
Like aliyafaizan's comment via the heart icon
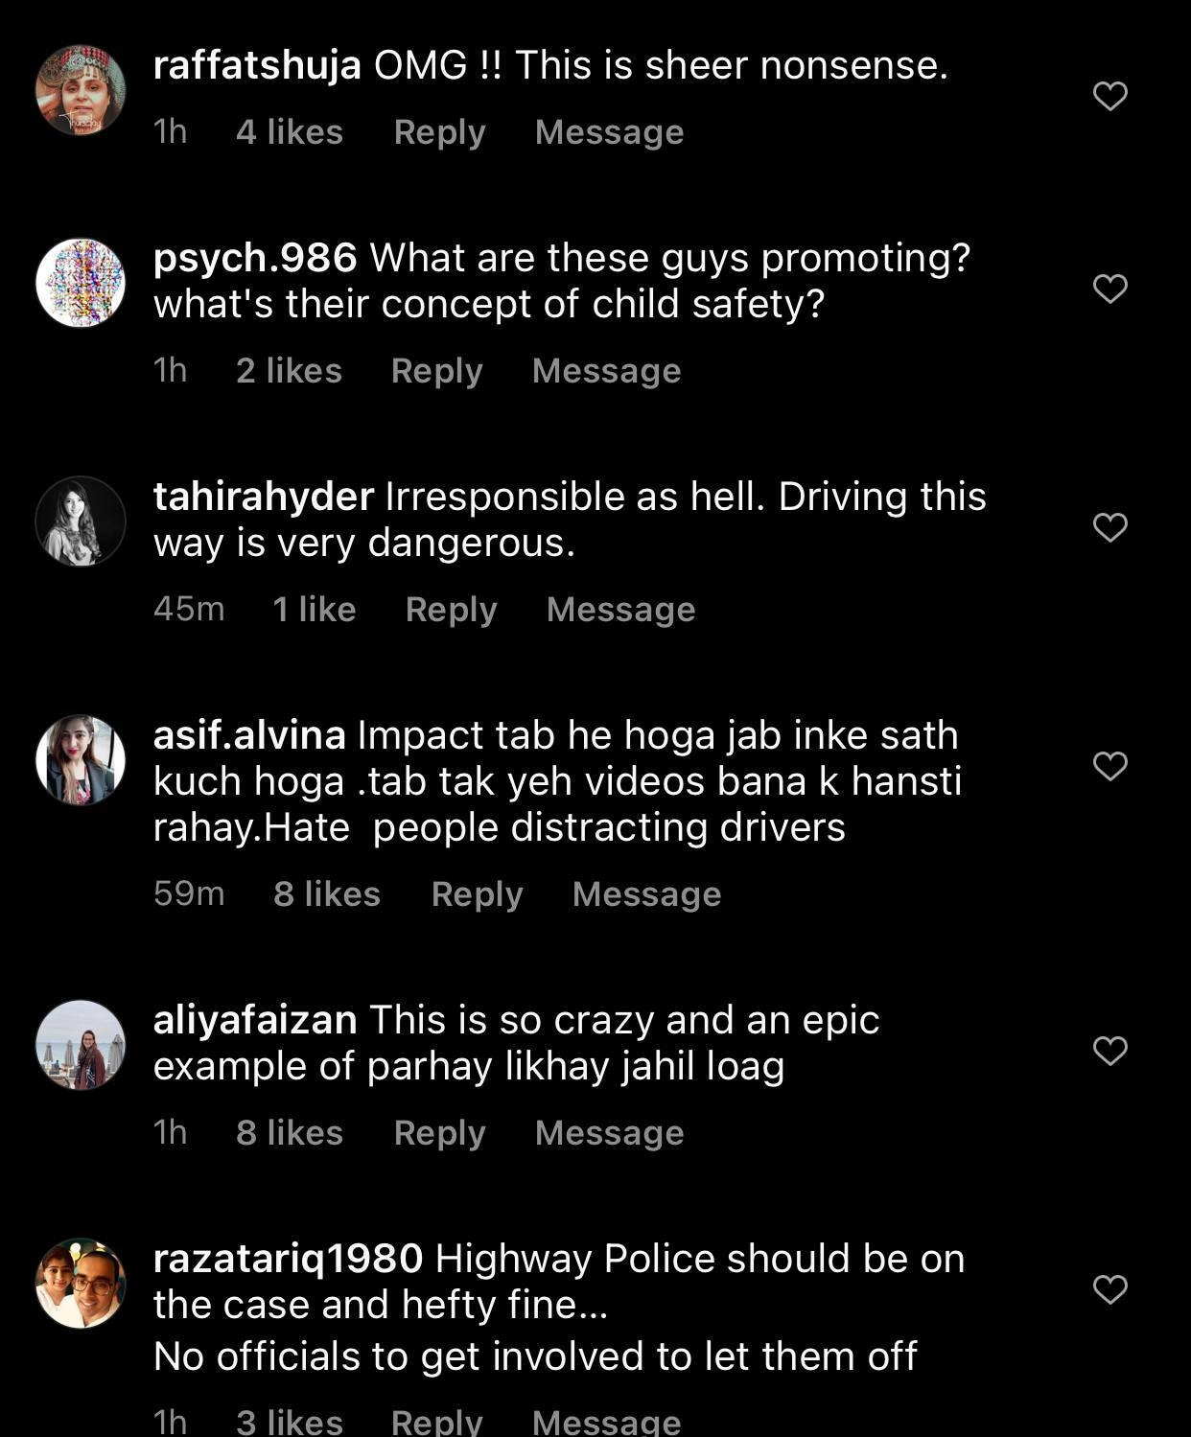pyautogui.click(x=1109, y=1051)
